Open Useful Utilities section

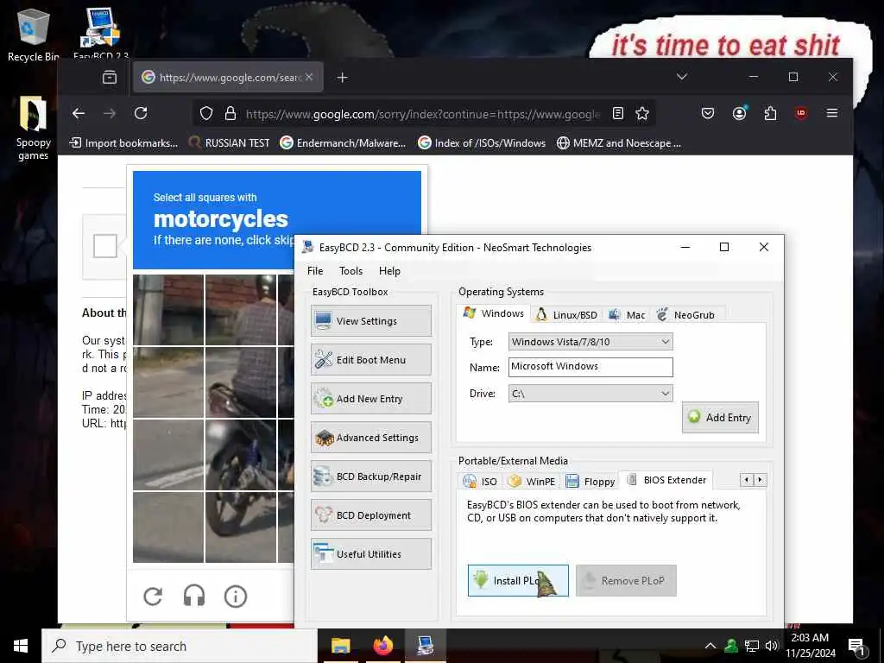coord(371,554)
